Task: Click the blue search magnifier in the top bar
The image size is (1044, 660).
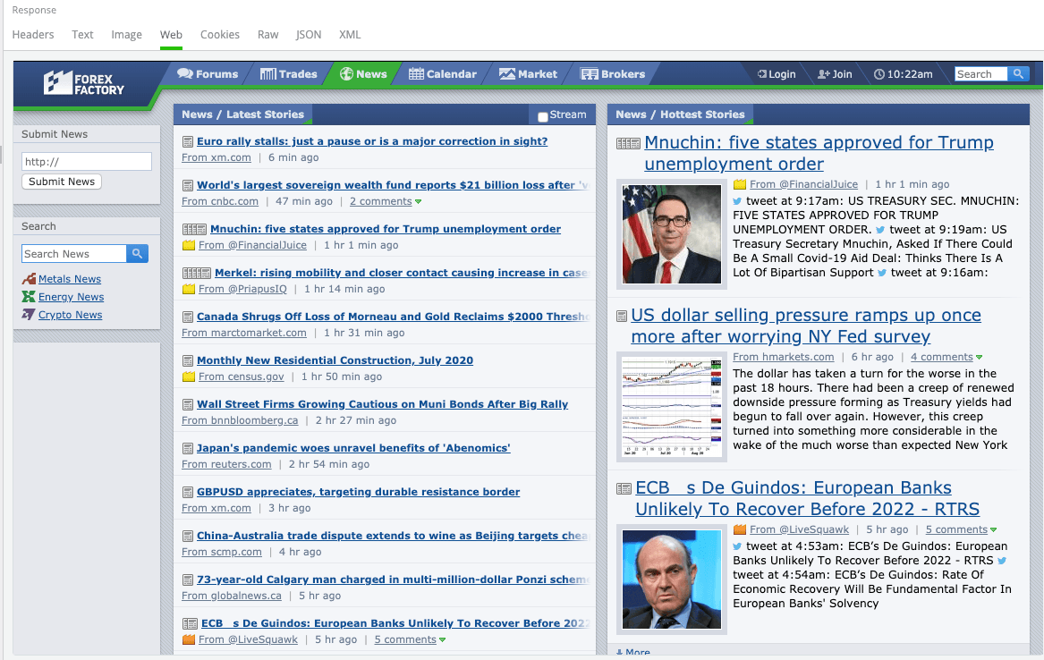Action: point(1018,74)
